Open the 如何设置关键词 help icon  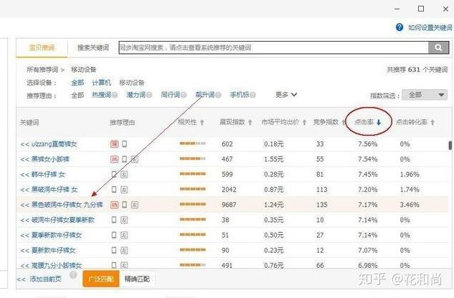399,27
